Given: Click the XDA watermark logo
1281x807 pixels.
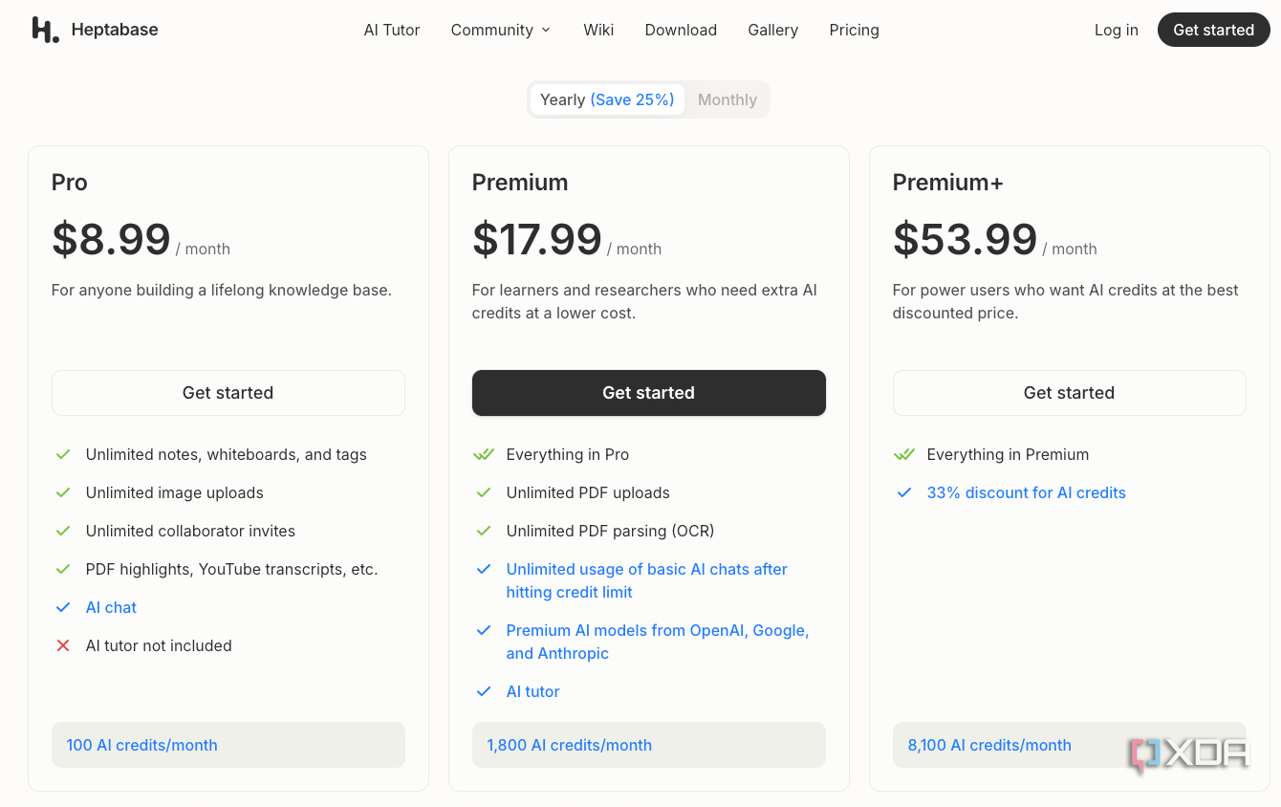Looking at the screenshot, I should tap(1188, 754).
